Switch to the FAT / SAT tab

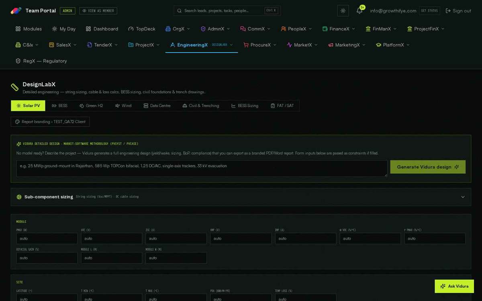tap(282, 106)
